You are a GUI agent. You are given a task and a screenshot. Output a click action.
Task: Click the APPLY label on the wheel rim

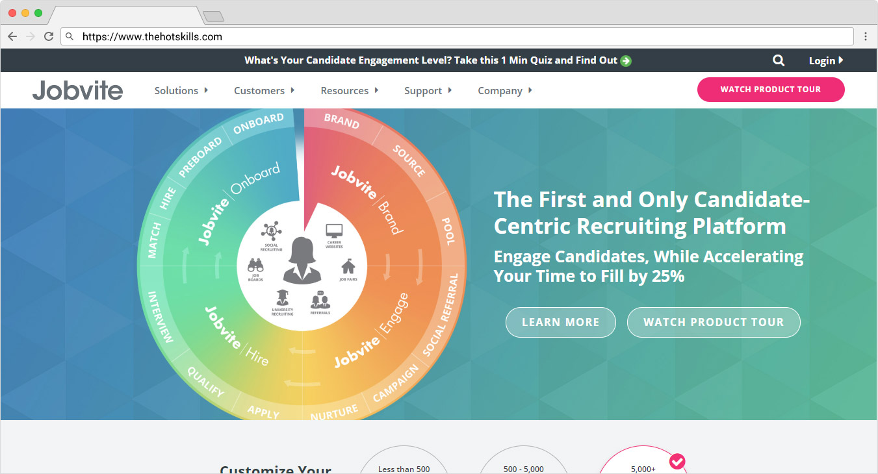263,411
